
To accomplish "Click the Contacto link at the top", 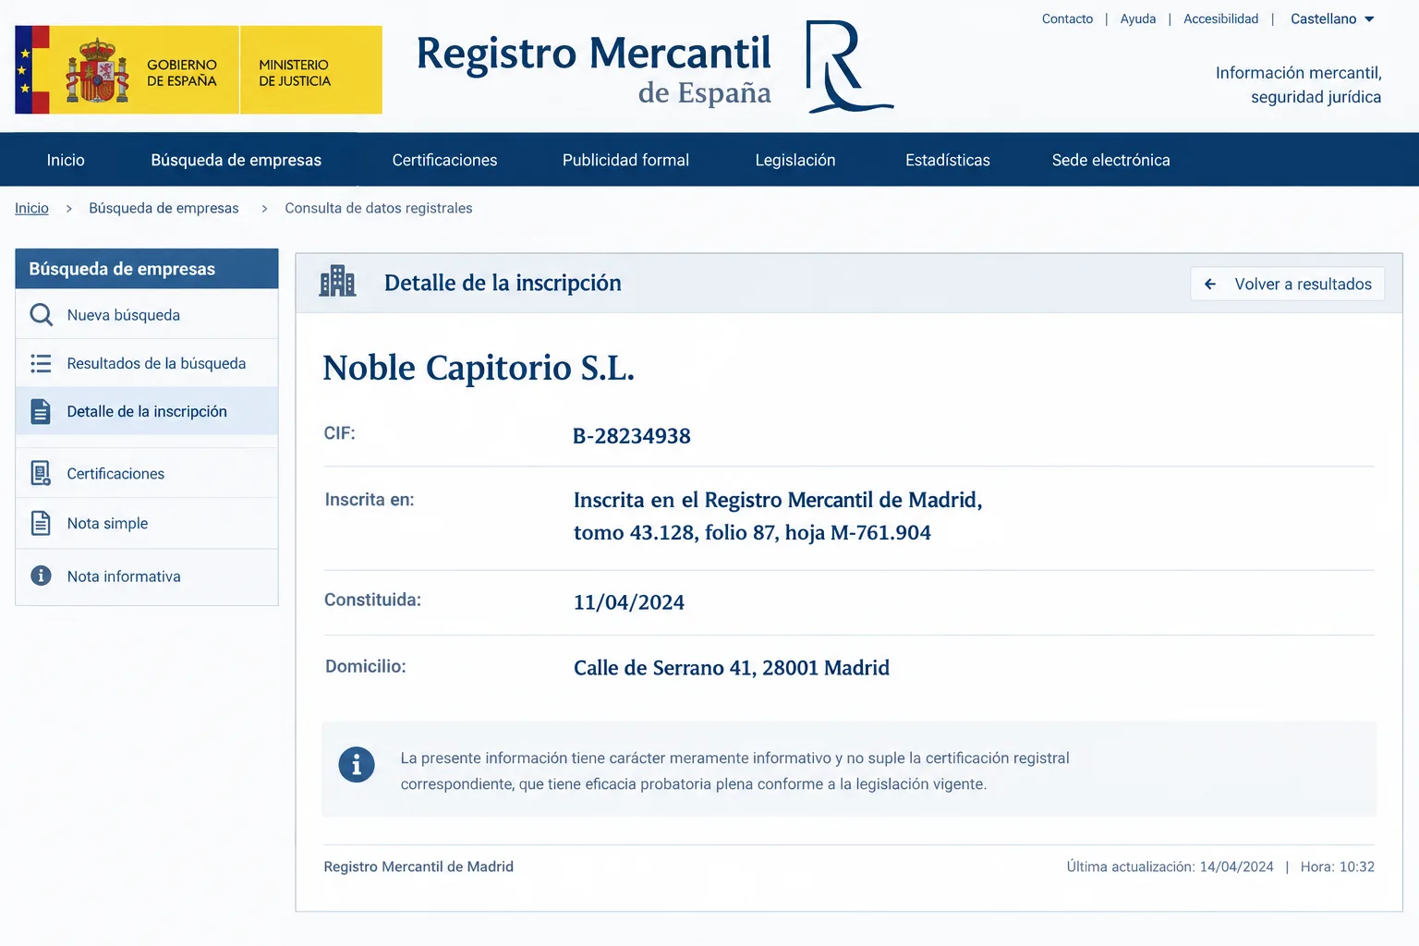I will (1067, 18).
